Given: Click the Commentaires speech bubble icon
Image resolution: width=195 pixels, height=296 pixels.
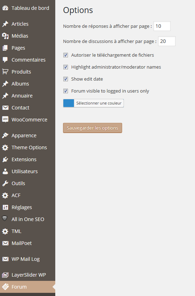Looking at the screenshot, I should [x=5, y=60].
